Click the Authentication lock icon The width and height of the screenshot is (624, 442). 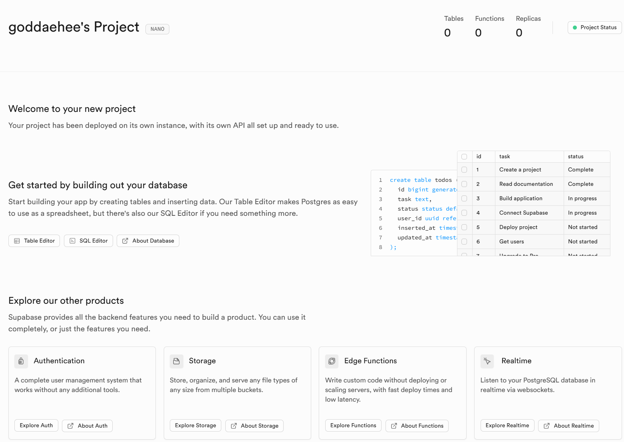[21, 361]
